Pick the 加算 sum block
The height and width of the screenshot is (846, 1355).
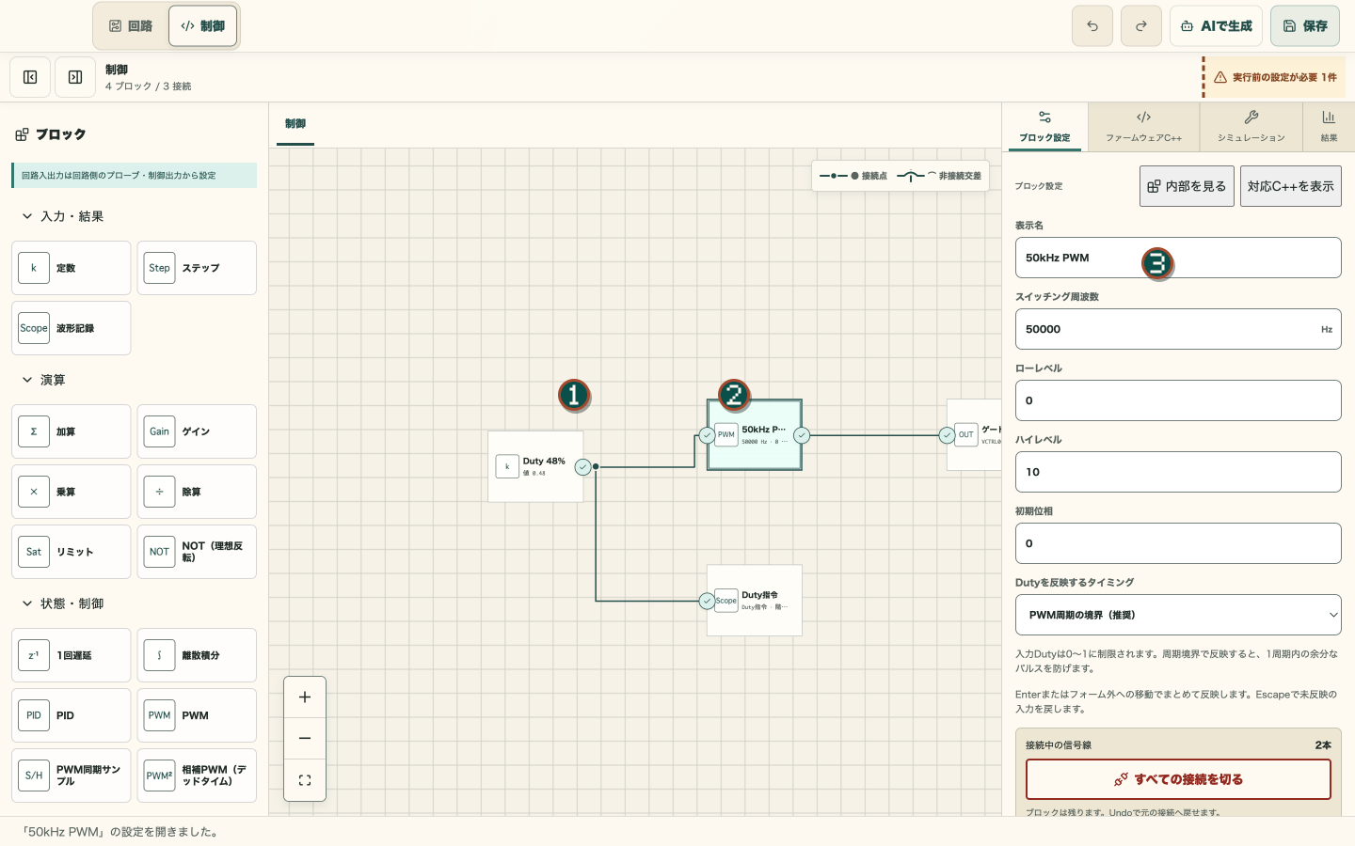72,431
